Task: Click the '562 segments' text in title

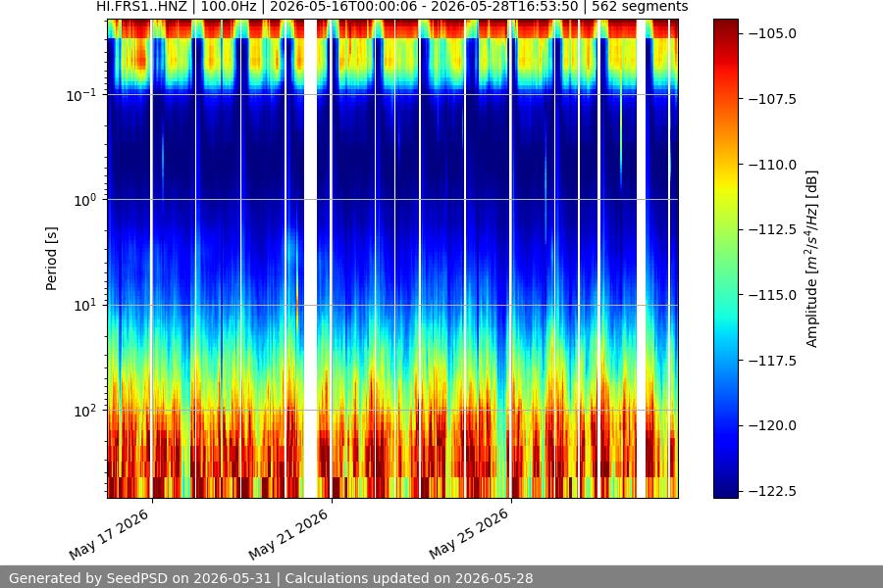Action: click(640, 6)
